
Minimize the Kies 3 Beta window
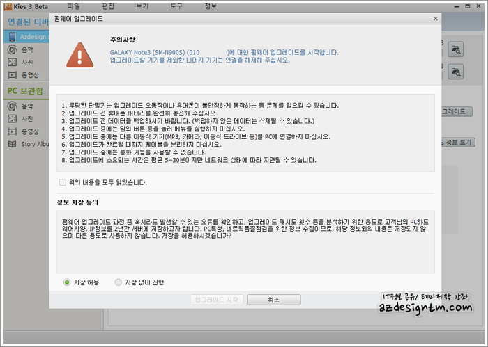tap(457, 6)
